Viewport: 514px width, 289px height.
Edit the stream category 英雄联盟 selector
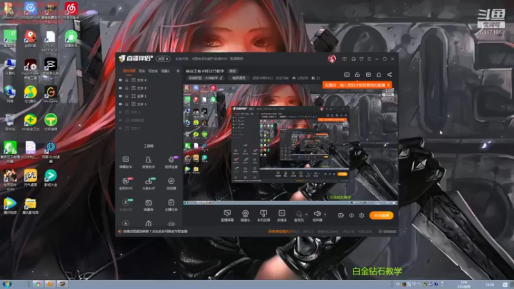tap(205, 78)
